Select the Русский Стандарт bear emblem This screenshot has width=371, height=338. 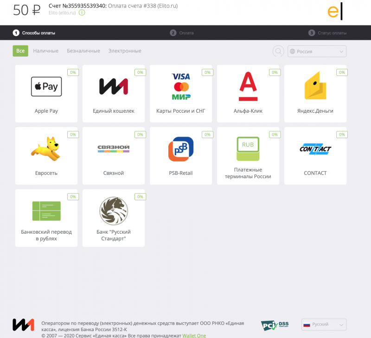click(x=114, y=211)
